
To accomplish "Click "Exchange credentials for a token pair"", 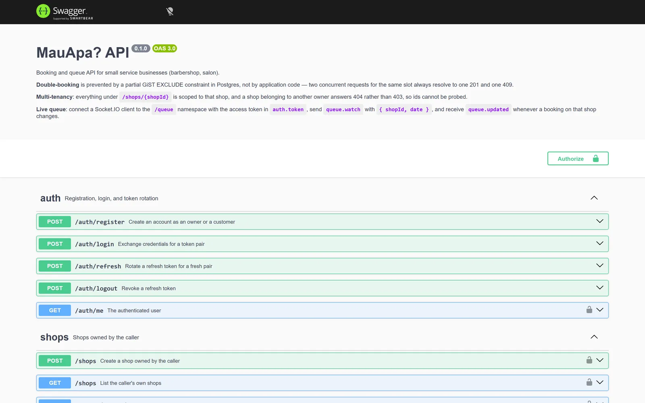I will pyautogui.click(x=161, y=244).
